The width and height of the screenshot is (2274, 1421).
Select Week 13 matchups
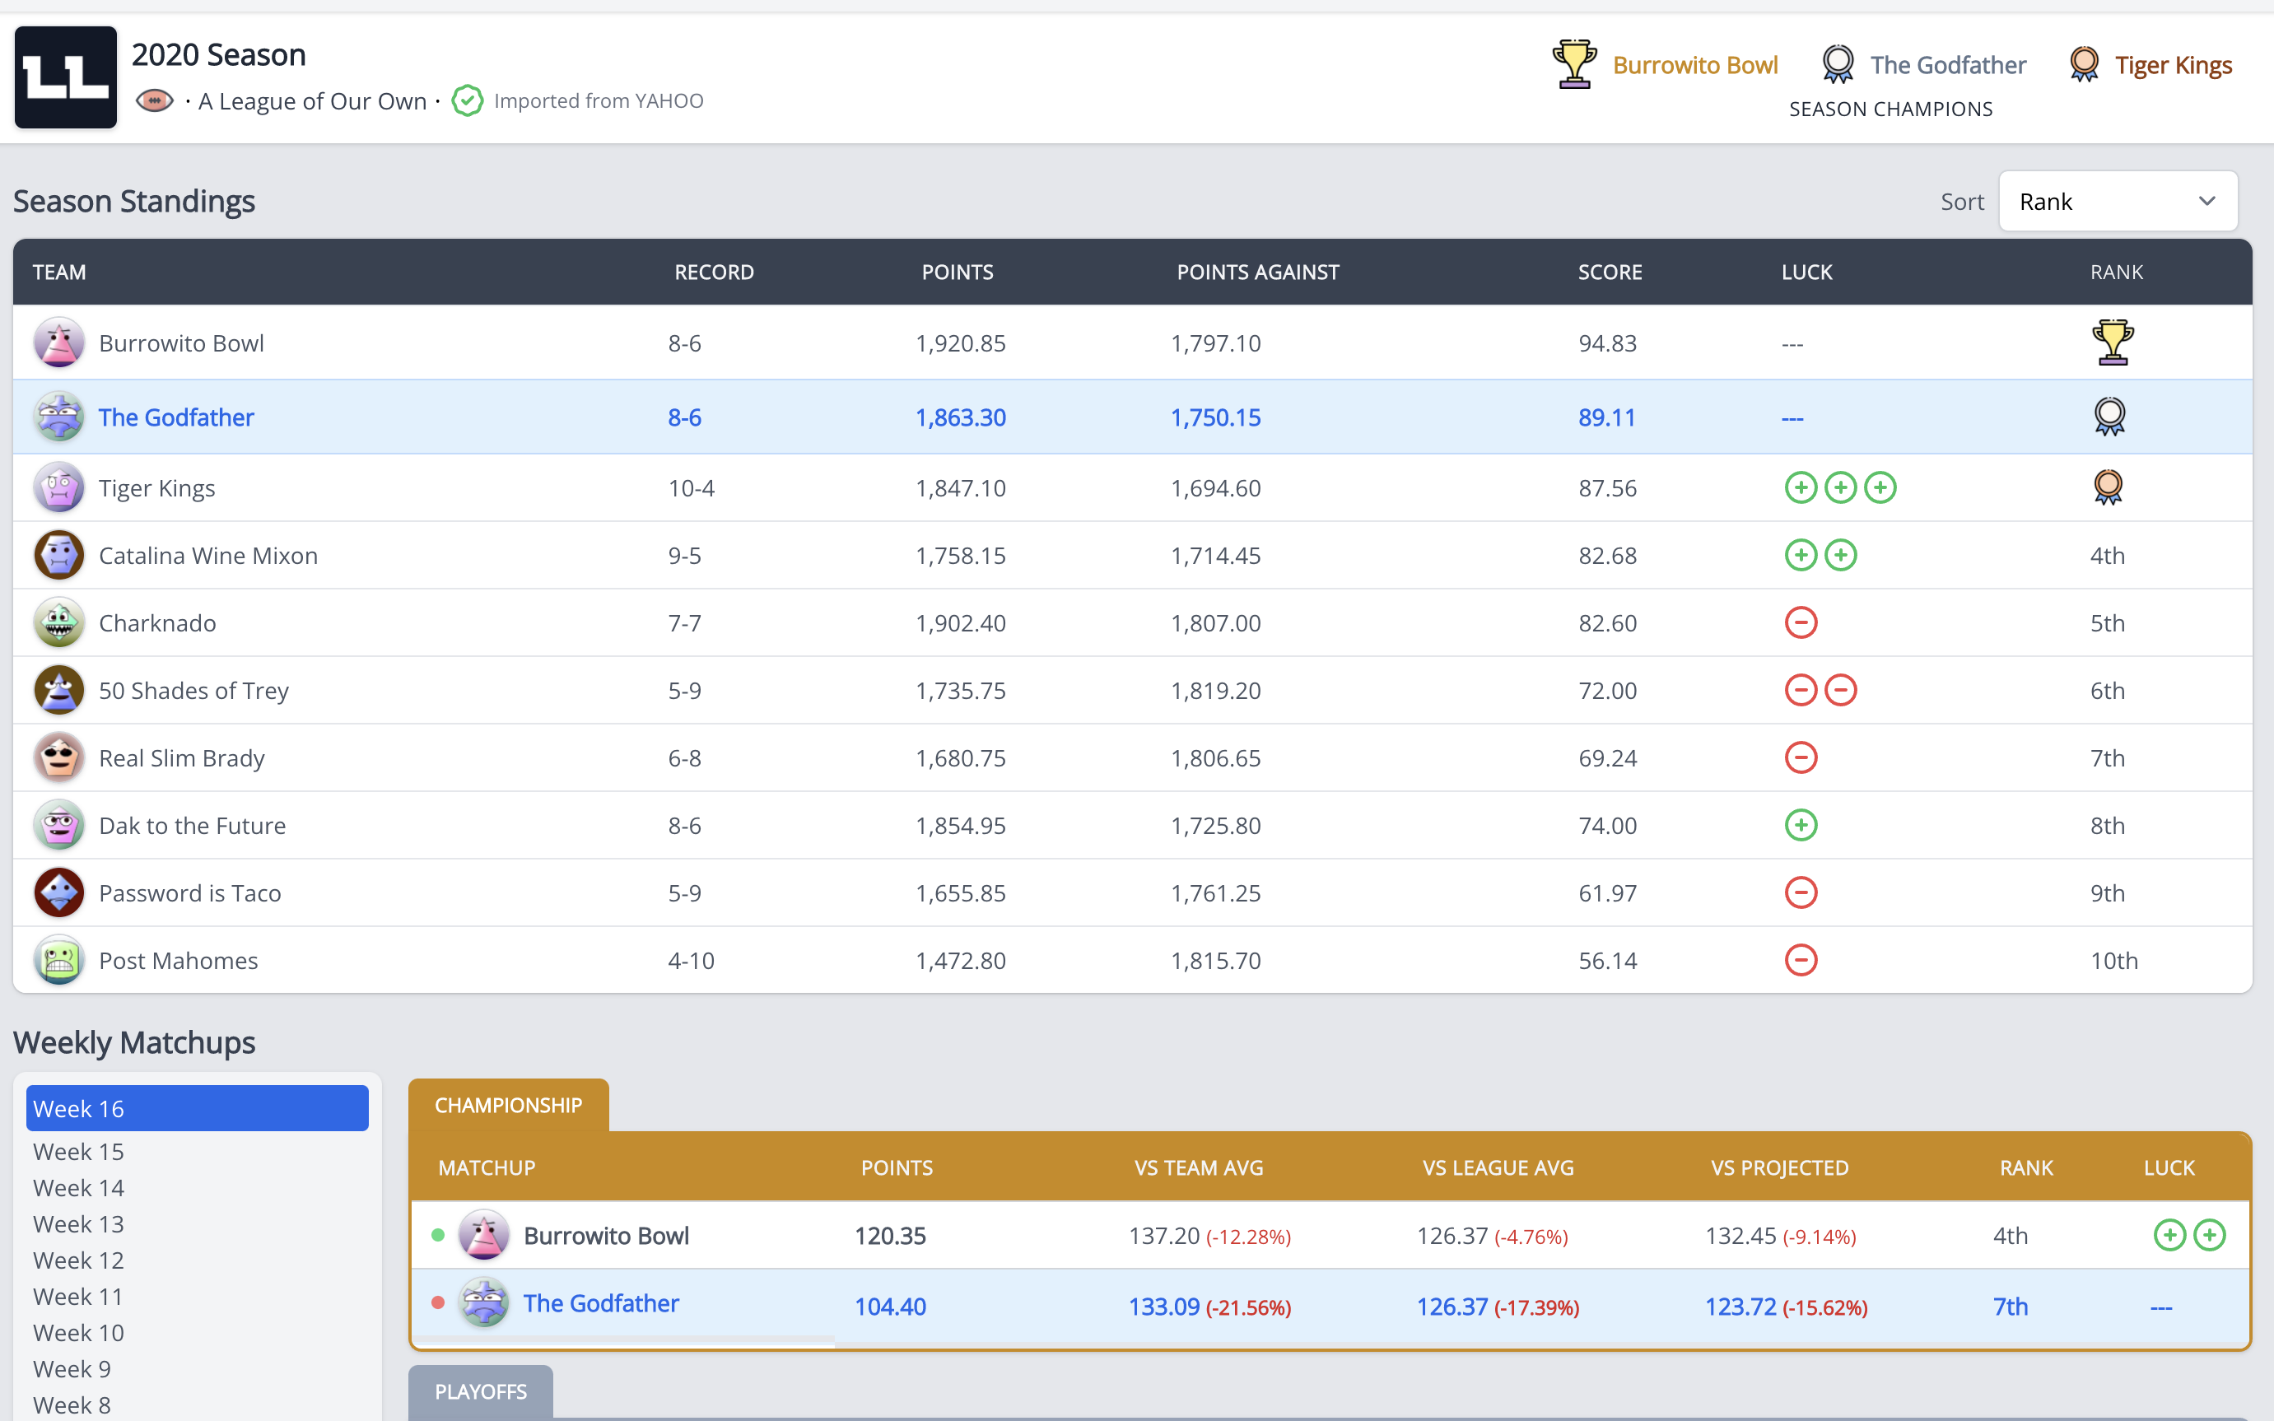(78, 1223)
